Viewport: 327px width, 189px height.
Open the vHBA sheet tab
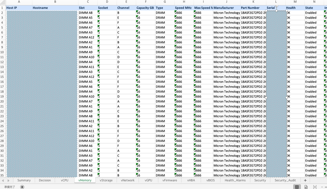pos(191,180)
